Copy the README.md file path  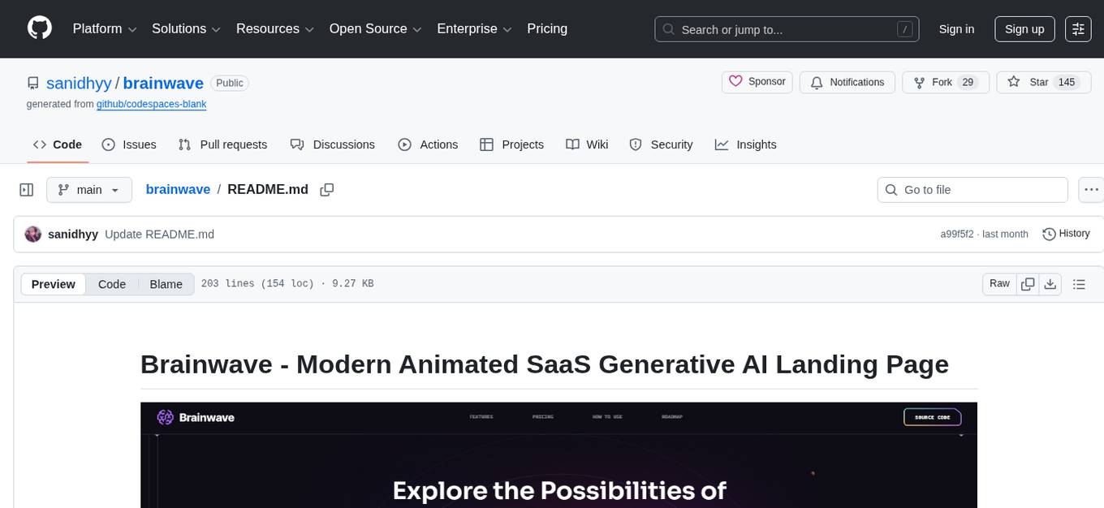point(327,190)
